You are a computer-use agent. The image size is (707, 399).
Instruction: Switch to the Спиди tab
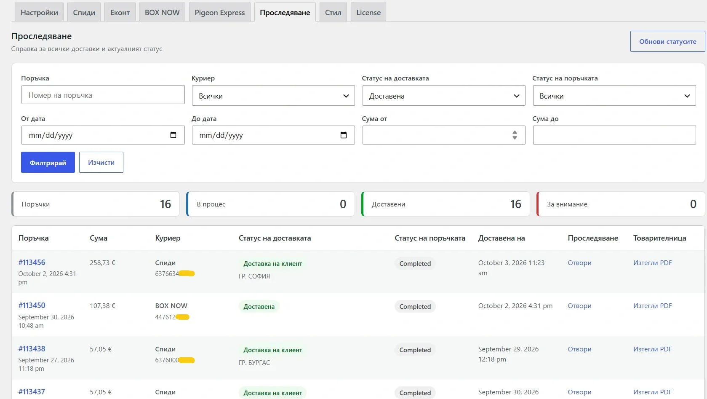click(84, 12)
